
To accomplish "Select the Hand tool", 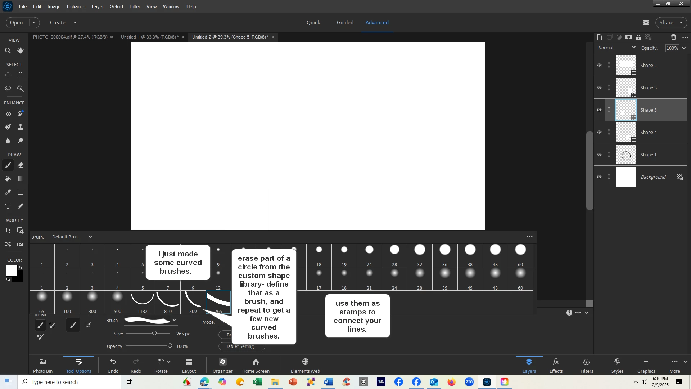I will point(21,51).
